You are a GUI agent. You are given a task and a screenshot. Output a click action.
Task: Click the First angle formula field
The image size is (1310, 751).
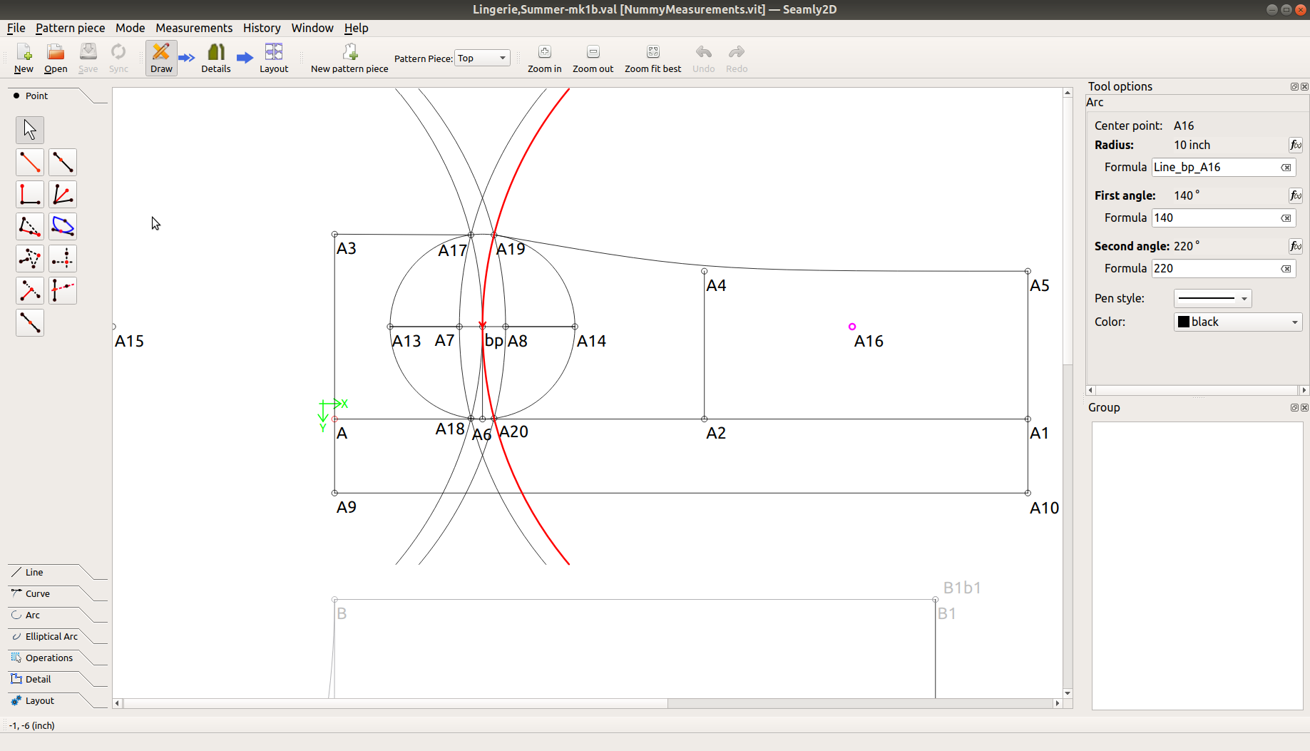pos(1215,218)
